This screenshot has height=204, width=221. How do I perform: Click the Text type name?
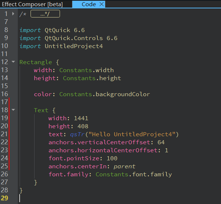[41, 110]
